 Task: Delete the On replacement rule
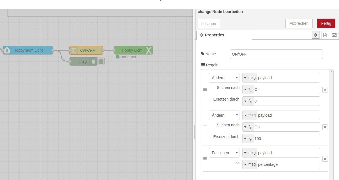325,127
